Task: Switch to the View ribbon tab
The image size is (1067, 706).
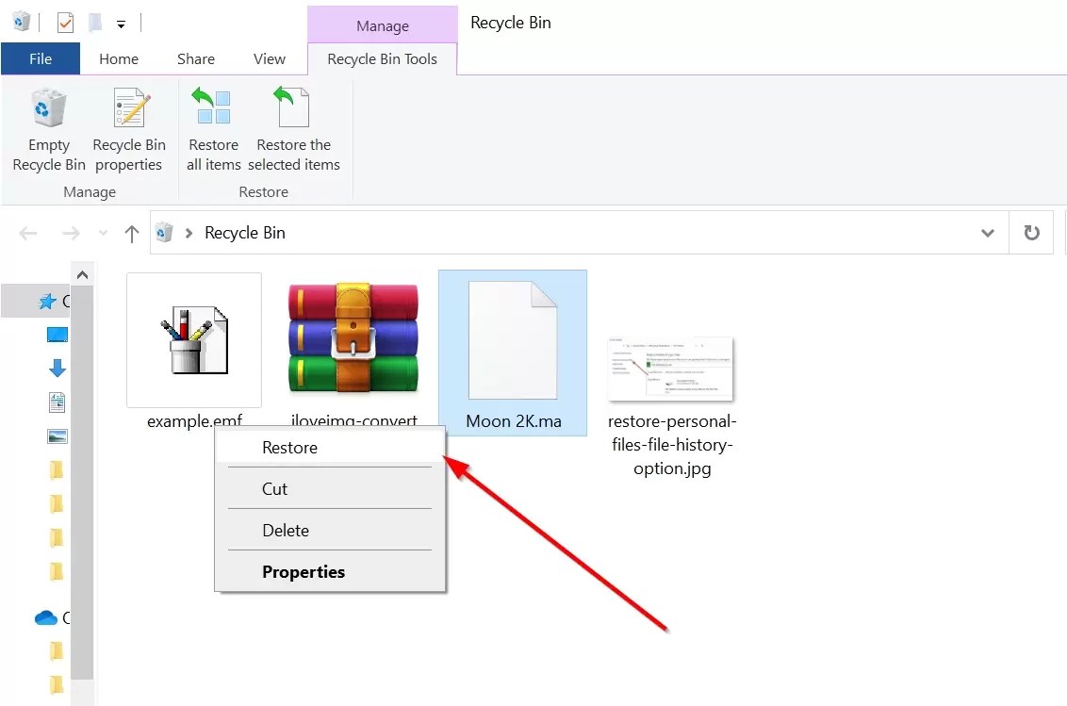Action: tap(270, 58)
